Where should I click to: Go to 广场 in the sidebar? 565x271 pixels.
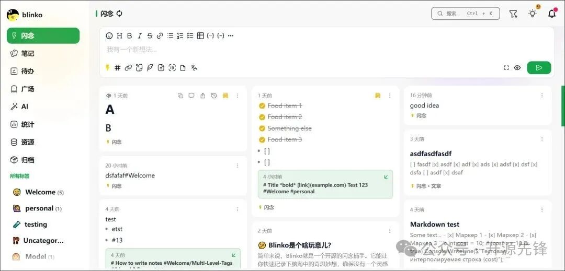[43, 89]
